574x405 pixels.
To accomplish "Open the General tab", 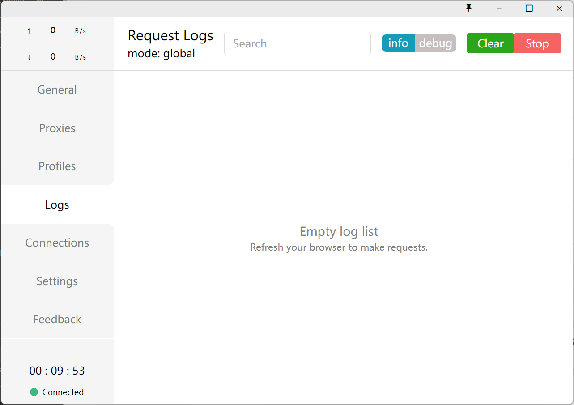I will [x=57, y=90].
